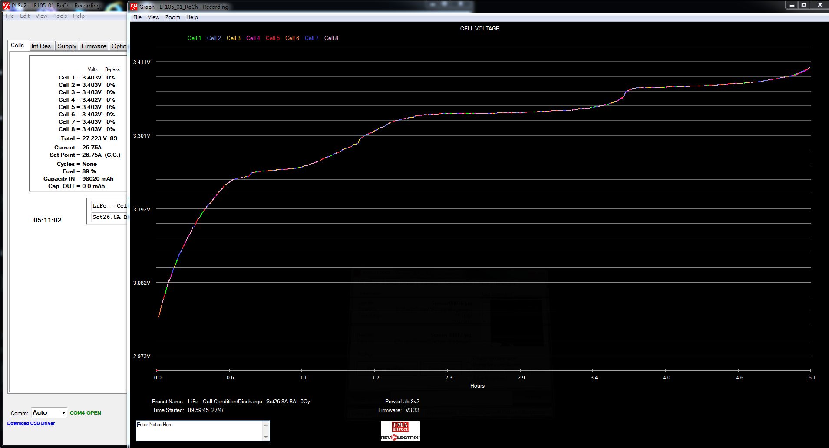Open the Firmware tab
Viewport: 829px width, 448px height.
pyautogui.click(x=94, y=46)
